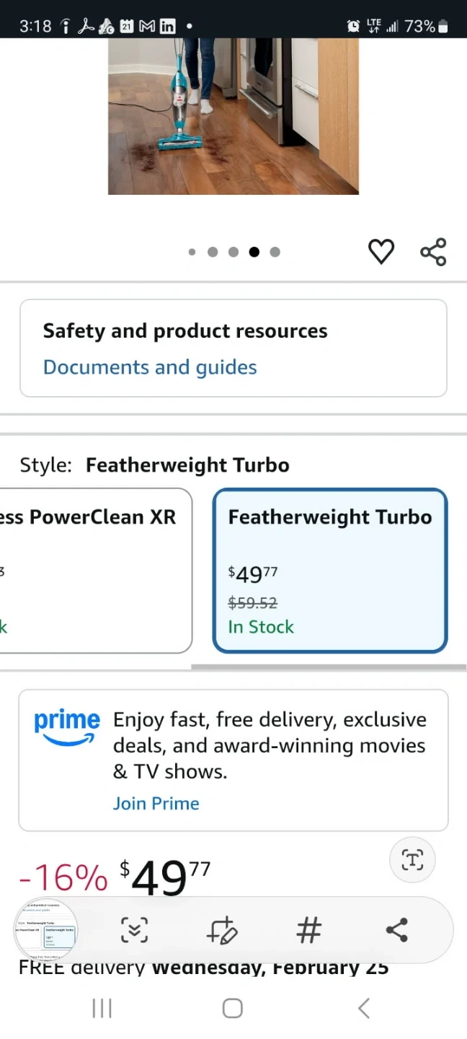Viewport: 467px width, 1039px height.
Task: Select the PowerClean XR style option
Action: [x=94, y=570]
